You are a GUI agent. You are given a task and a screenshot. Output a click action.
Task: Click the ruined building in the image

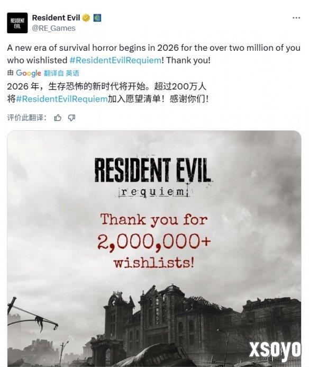178,323
